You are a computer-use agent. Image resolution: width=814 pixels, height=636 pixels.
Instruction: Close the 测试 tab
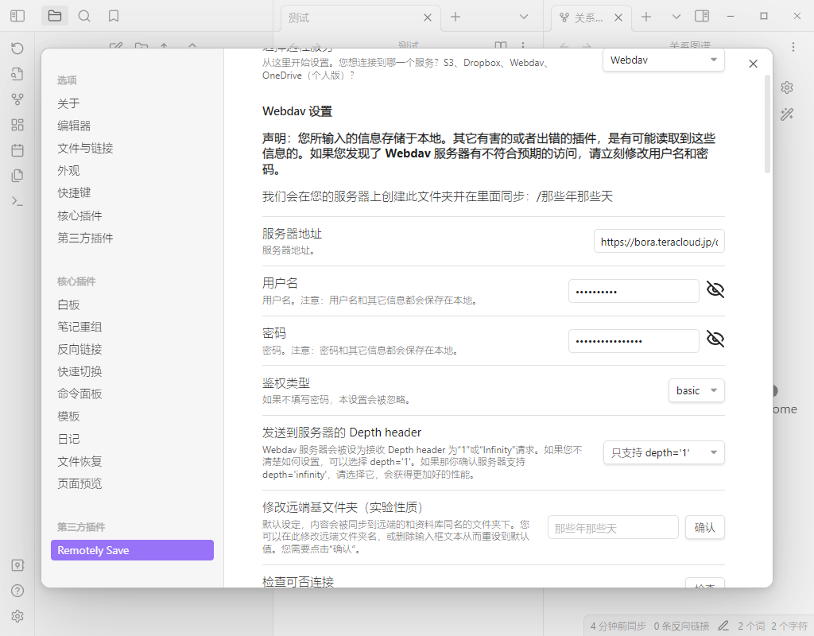[x=427, y=17]
